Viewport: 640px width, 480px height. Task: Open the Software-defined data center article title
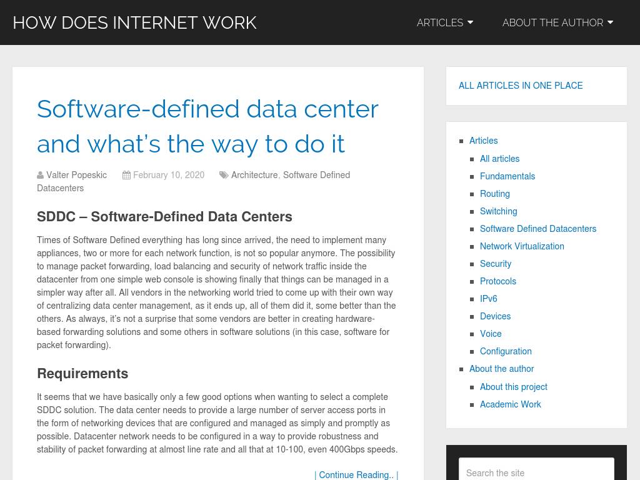[x=207, y=126]
